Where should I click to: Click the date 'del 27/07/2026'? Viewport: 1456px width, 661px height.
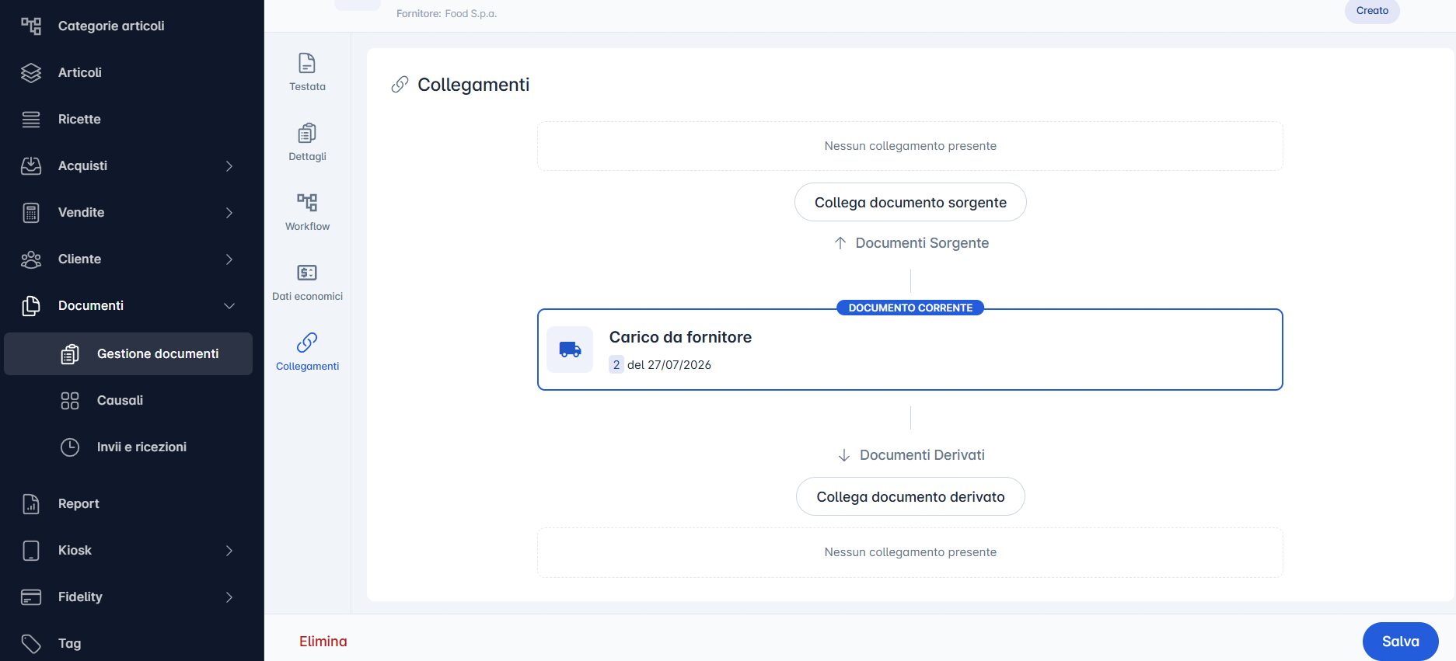669,364
